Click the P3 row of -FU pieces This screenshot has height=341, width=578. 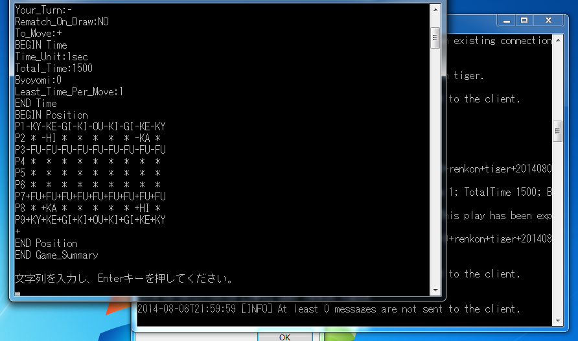click(90, 150)
